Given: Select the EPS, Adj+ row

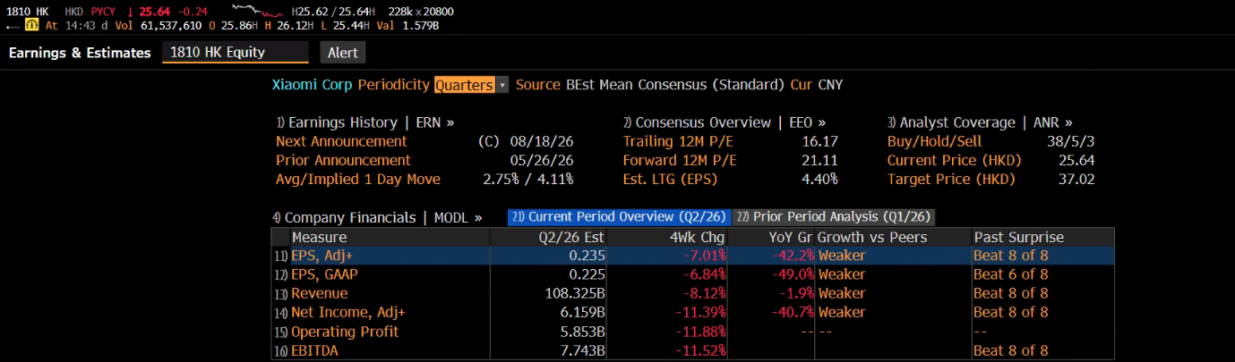Looking at the screenshot, I should (x=693, y=255).
